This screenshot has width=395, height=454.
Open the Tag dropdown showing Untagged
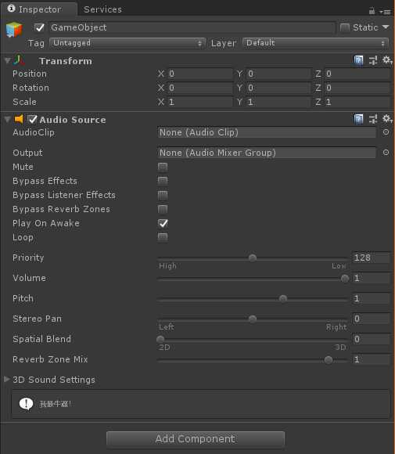coord(127,43)
